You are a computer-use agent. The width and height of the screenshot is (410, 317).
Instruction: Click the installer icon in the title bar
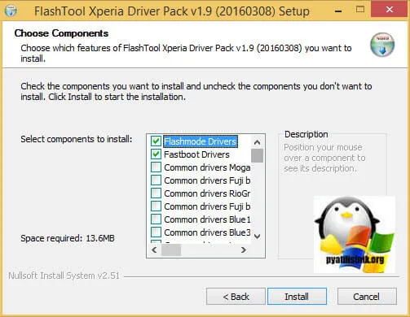11,11
